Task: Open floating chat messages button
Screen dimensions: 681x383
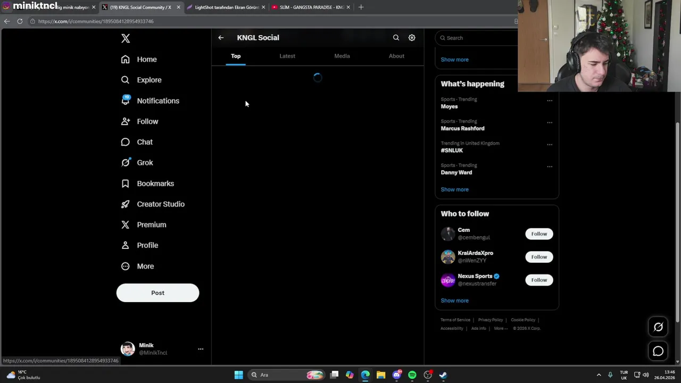Action: click(x=658, y=351)
